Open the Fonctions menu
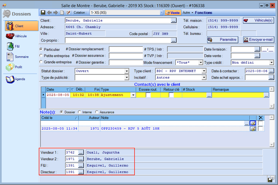The image size is (278, 185). [x=203, y=12]
